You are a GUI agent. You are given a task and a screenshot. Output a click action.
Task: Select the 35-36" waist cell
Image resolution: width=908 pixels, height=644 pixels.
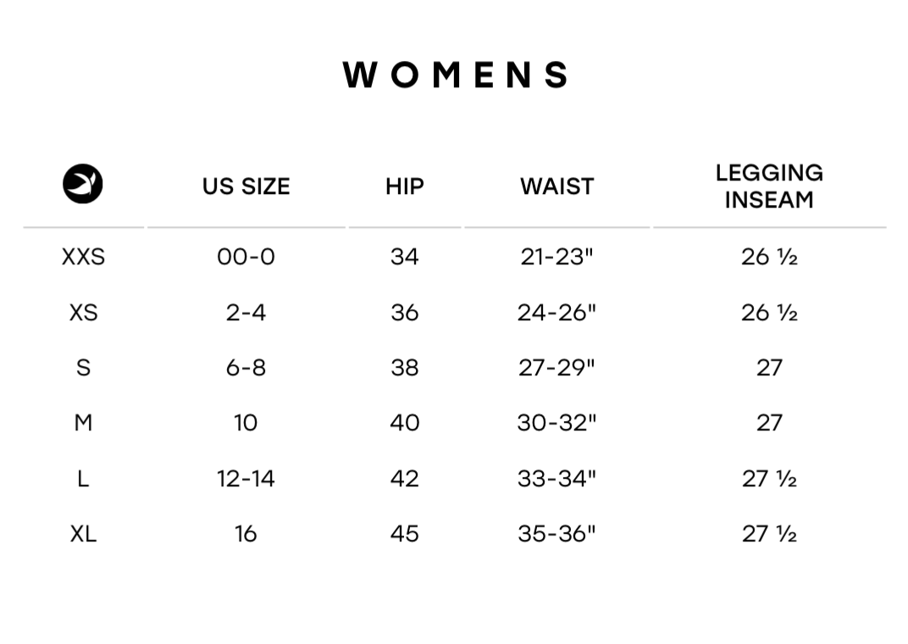(556, 534)
